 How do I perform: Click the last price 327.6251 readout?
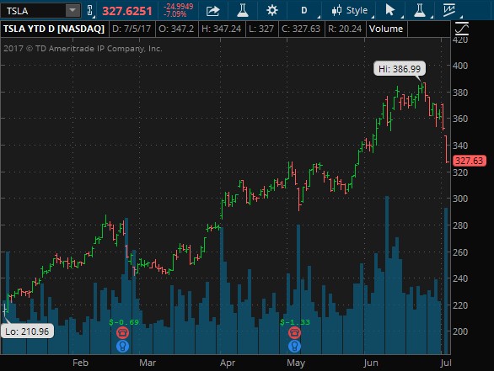127,11
